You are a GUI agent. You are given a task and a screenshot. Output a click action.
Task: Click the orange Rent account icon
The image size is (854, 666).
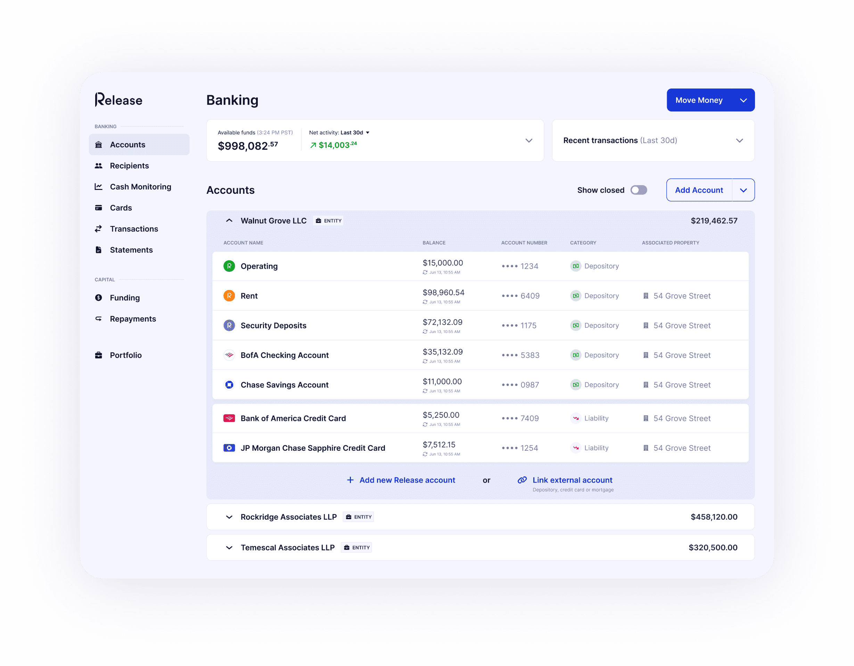point(229,296)
